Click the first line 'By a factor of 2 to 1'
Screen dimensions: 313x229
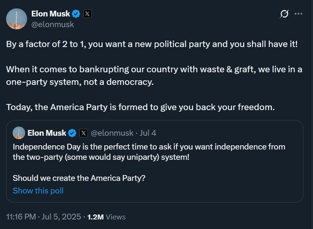coord(152,44)
